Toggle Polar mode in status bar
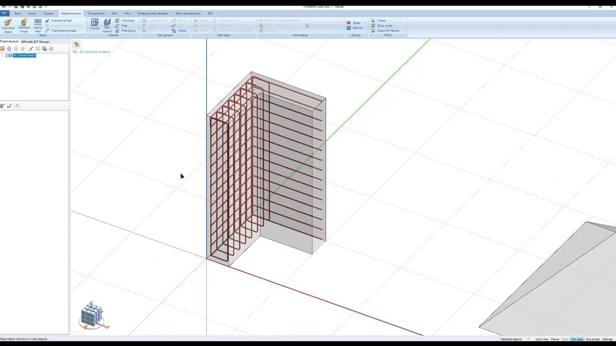The width and height of the screenshot is (616, 346). [565, 339]
